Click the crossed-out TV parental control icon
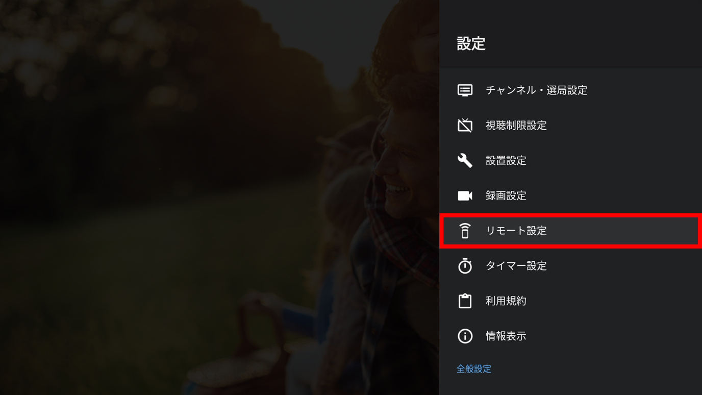 coord(465,125)
